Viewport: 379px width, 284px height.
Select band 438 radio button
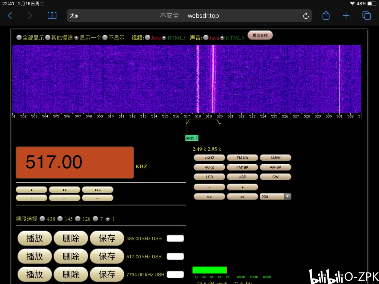tap(42, 219)
